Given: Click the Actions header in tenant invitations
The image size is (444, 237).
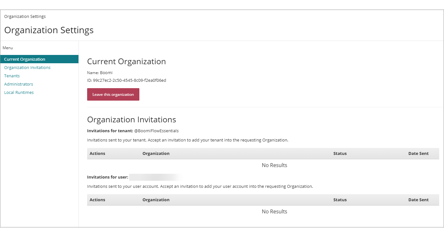Looking at the screenshot, I should [x=97, y=153].
